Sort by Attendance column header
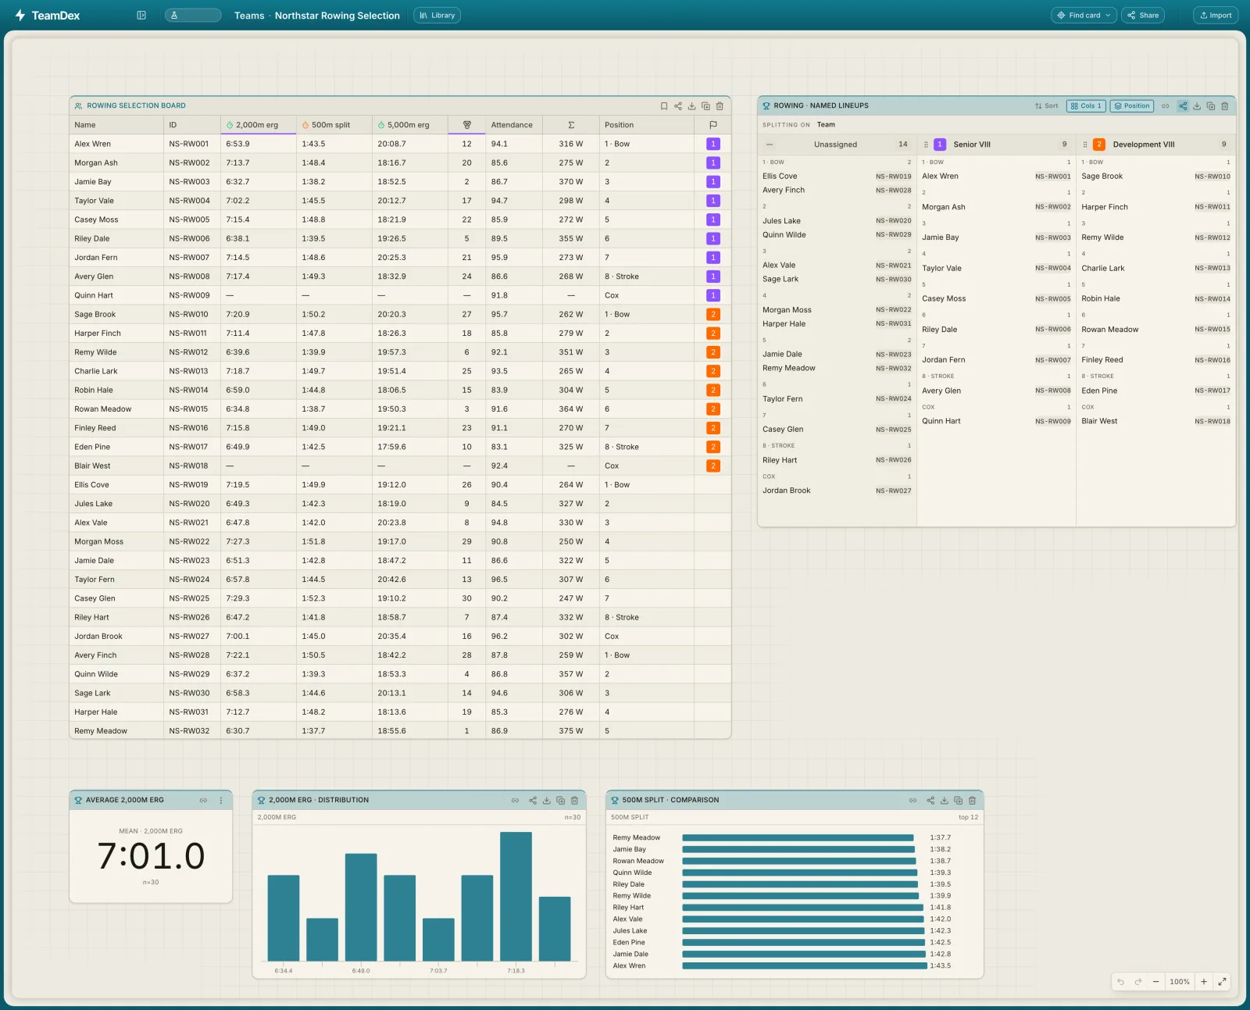Image resolution: width=1250 pixels, height=1010 pixels. [x=513, y=125]
